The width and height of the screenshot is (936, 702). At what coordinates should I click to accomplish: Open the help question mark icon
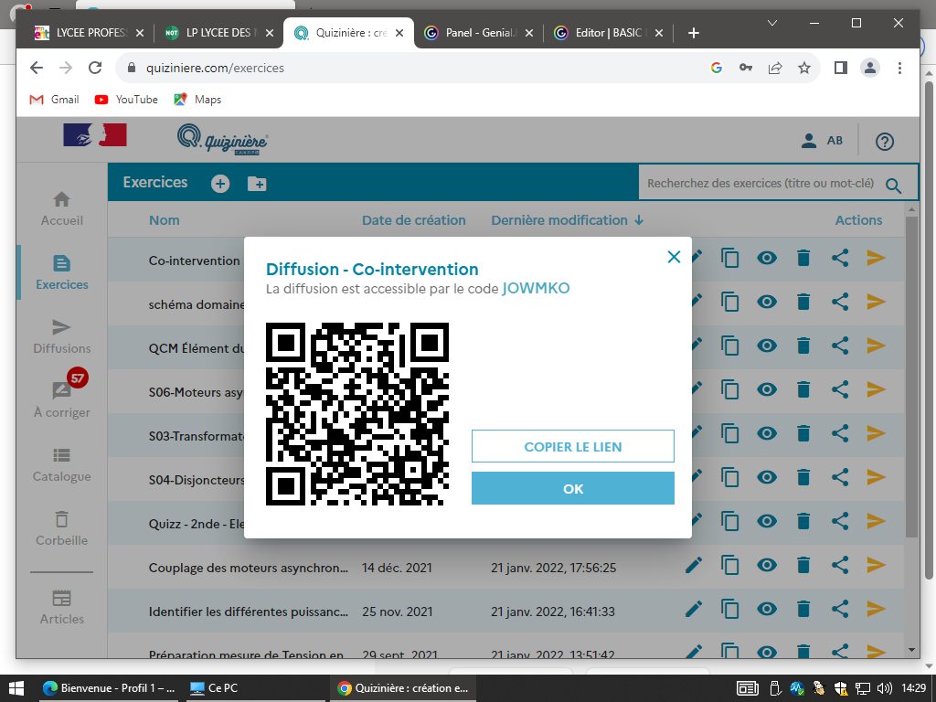[885, 142]
